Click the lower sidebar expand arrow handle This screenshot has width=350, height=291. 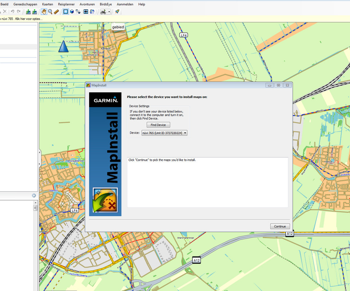[40, 164]
